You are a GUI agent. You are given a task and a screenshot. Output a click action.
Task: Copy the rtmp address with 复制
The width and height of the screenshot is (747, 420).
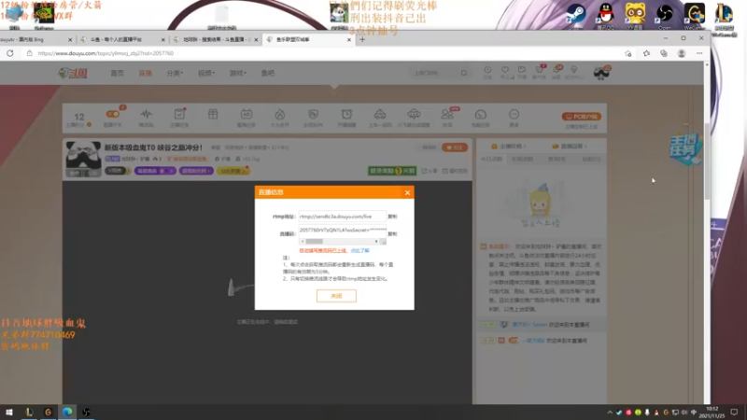[x=392, y=217]
